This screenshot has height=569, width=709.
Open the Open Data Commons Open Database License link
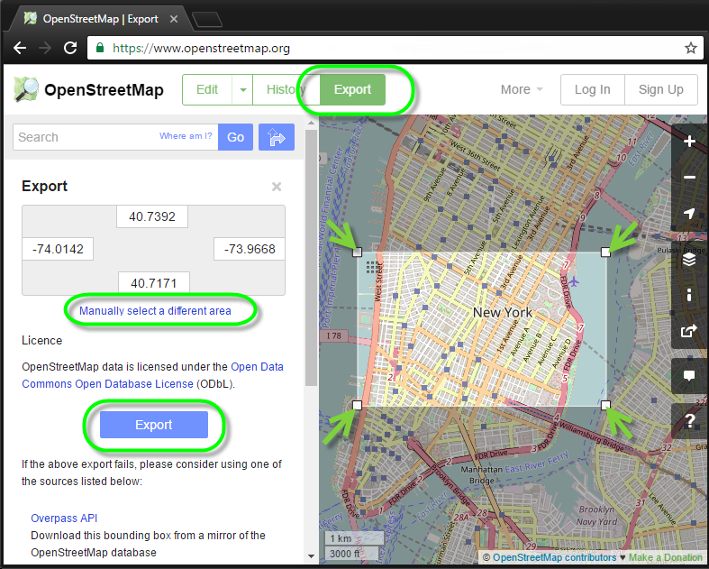click(153, 375)
